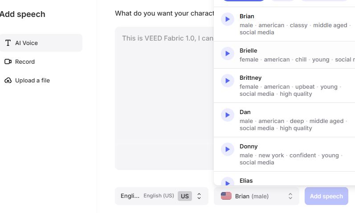This screenshot has width=355, height=213.
Task: Choose the Brittney voice from list
Action: [x=251, y=78]
